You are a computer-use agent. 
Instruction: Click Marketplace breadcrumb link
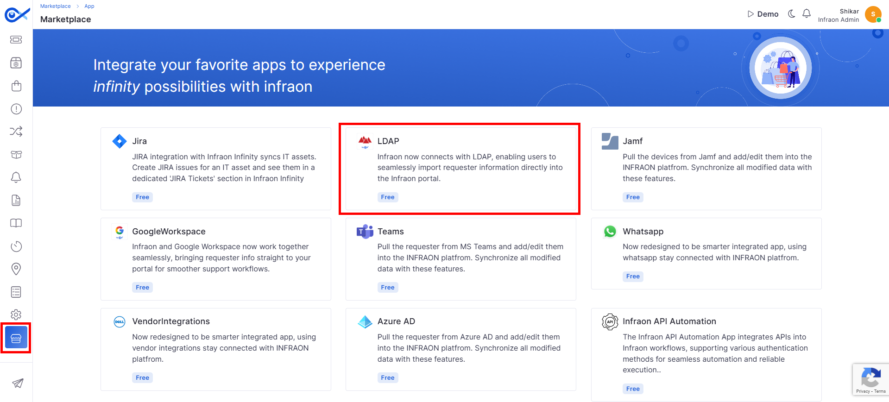pos(56,6)
